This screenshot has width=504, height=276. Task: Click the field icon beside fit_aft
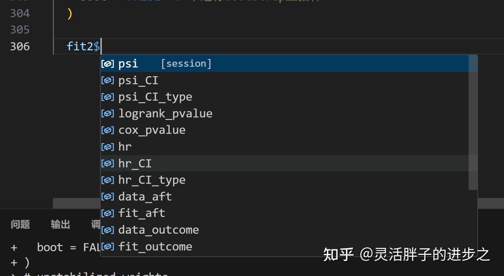[x=107, y=213]
